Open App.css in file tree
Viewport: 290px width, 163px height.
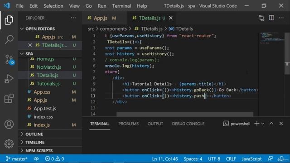(50, 92)
